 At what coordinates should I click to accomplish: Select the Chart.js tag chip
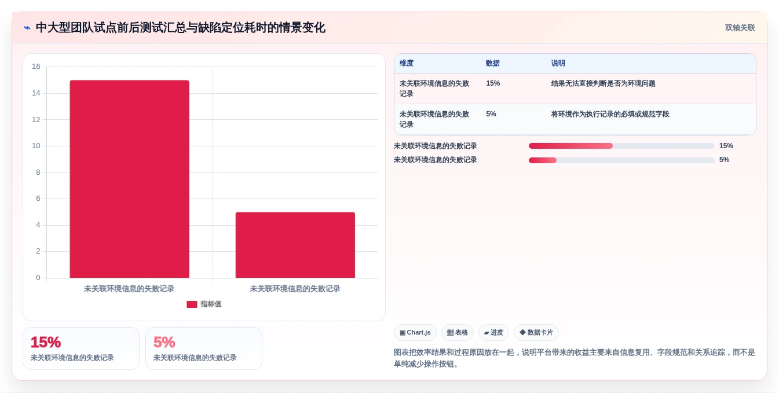[x=415, y=332]
